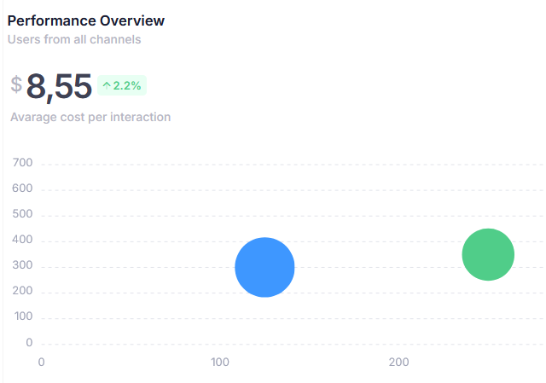546x383 pixels.
Task: Select the 100 label on the horizontal axis
Action: click(x=220, y=363)
